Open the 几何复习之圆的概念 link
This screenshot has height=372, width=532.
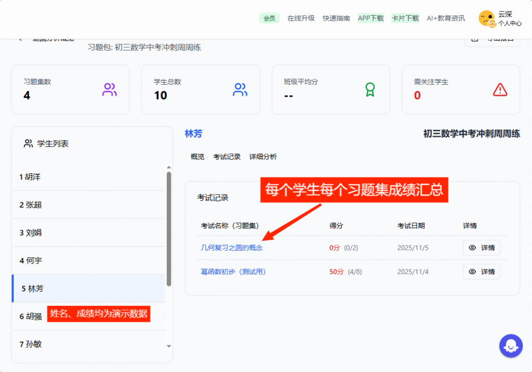click(232, 248)
